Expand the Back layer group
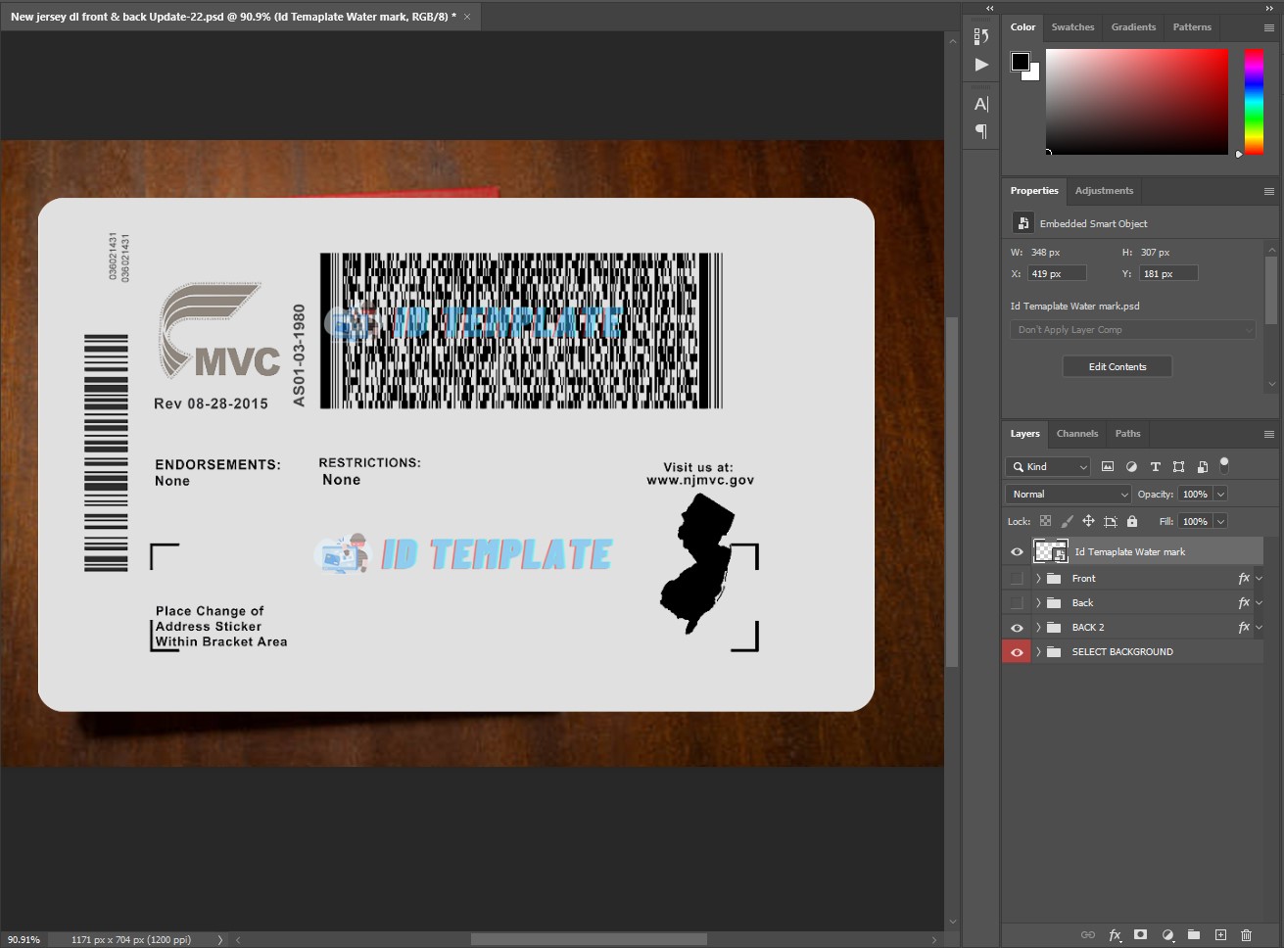Screen dimensions: 1284x948 click(1038, 603)
